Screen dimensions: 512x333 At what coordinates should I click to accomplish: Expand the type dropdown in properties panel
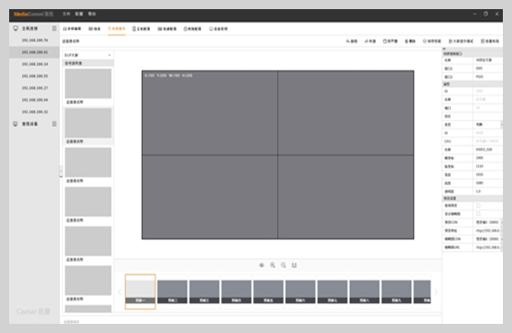point(488,124)
